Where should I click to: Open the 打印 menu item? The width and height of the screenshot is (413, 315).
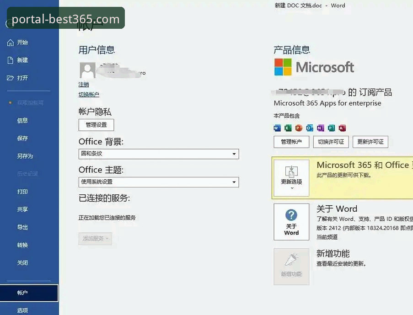point(22,192)
